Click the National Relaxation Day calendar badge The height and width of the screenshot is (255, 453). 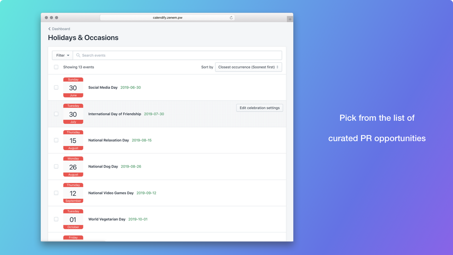coord(73,140)
